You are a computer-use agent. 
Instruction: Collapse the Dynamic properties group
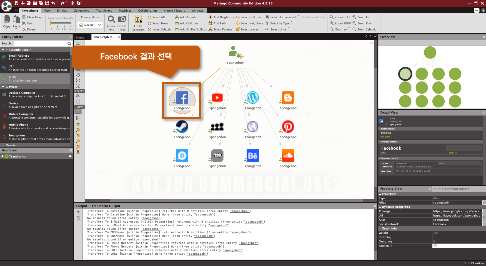tap(380, 207)
